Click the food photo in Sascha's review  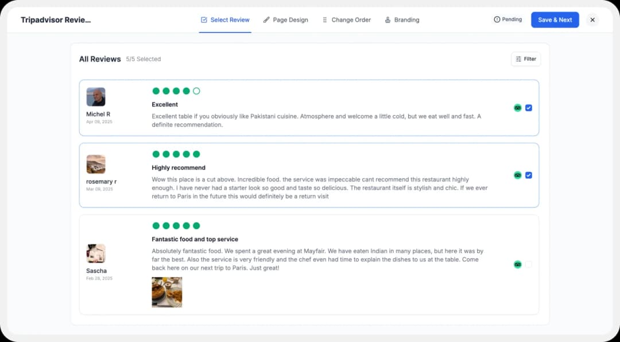coord(166,292)
